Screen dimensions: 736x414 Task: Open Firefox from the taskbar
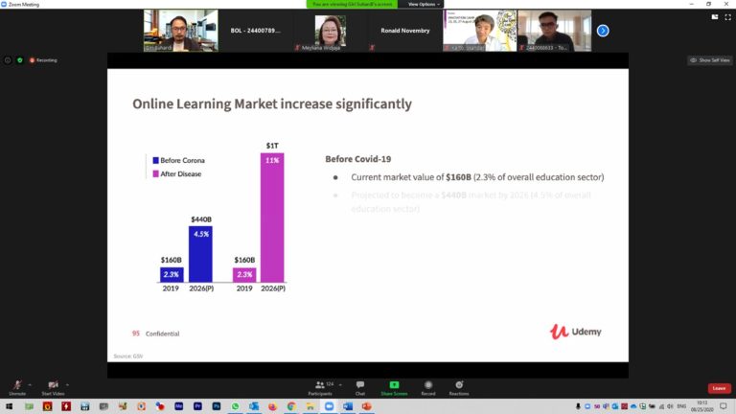273,406
